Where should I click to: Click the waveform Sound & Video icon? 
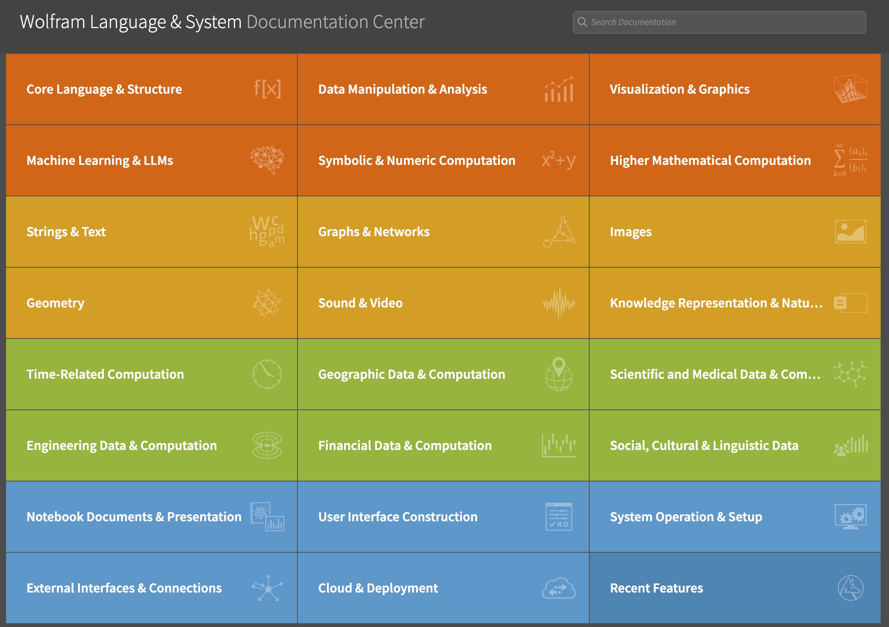point(559,303)
